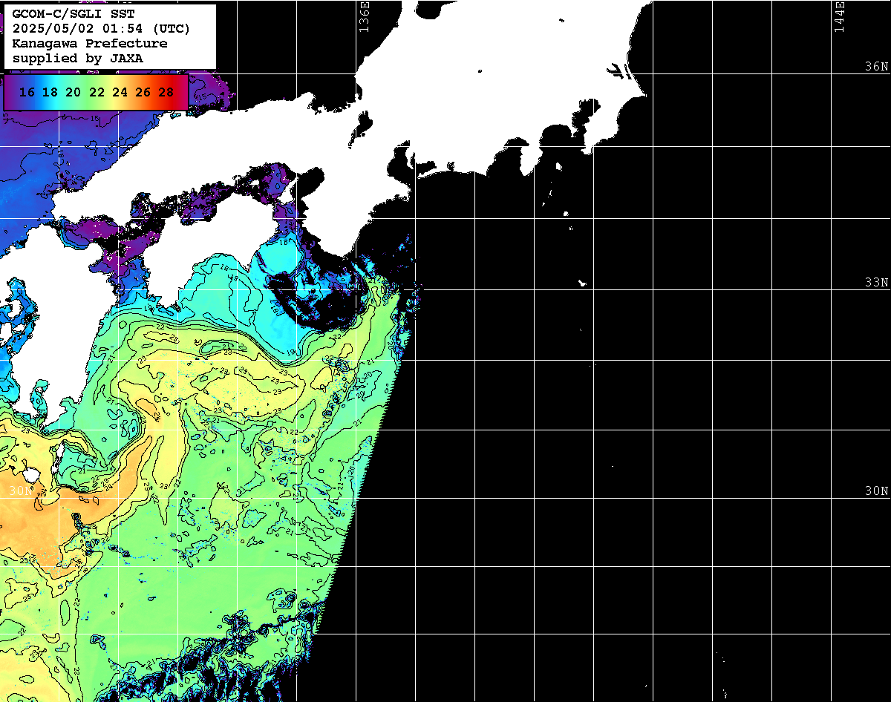
Task: Click the 144E longitude label
Action: point(840,16)
